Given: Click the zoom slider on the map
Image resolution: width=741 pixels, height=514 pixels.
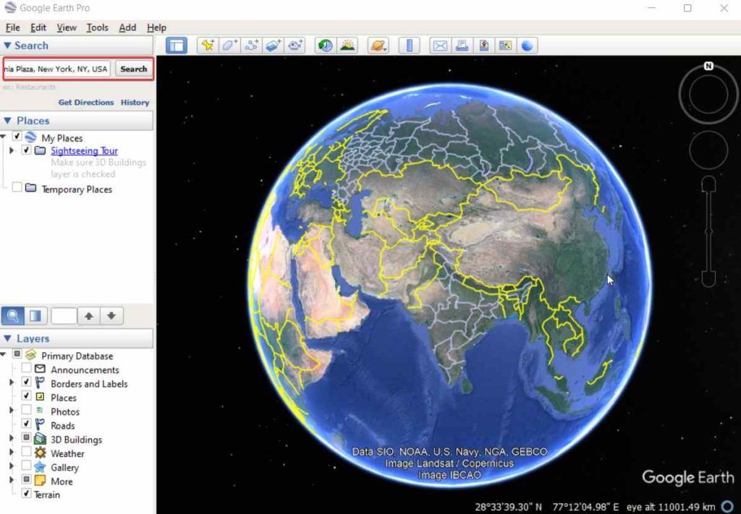Looking at the screenshot, I should 708,231.
